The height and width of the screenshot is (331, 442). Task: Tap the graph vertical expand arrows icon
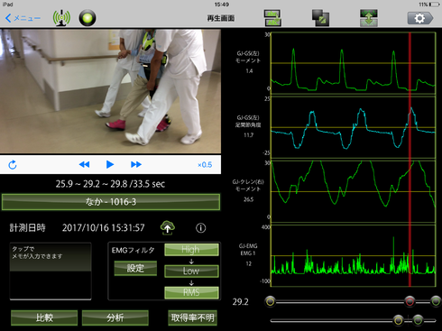(x=369, y=18)
